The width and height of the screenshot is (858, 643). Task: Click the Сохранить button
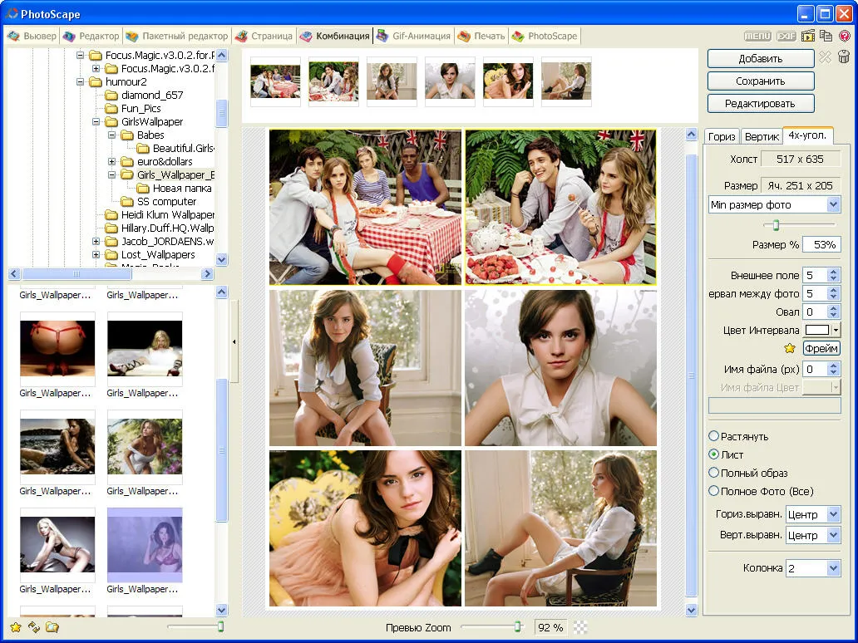[761, 81]
